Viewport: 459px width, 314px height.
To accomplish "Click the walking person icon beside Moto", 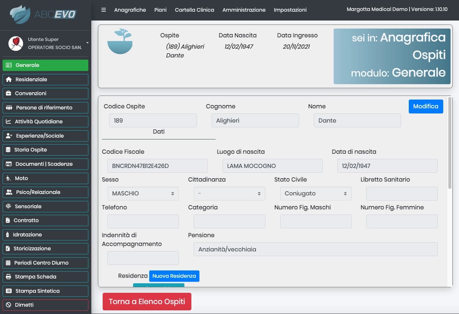I will [x=8, y=178].
